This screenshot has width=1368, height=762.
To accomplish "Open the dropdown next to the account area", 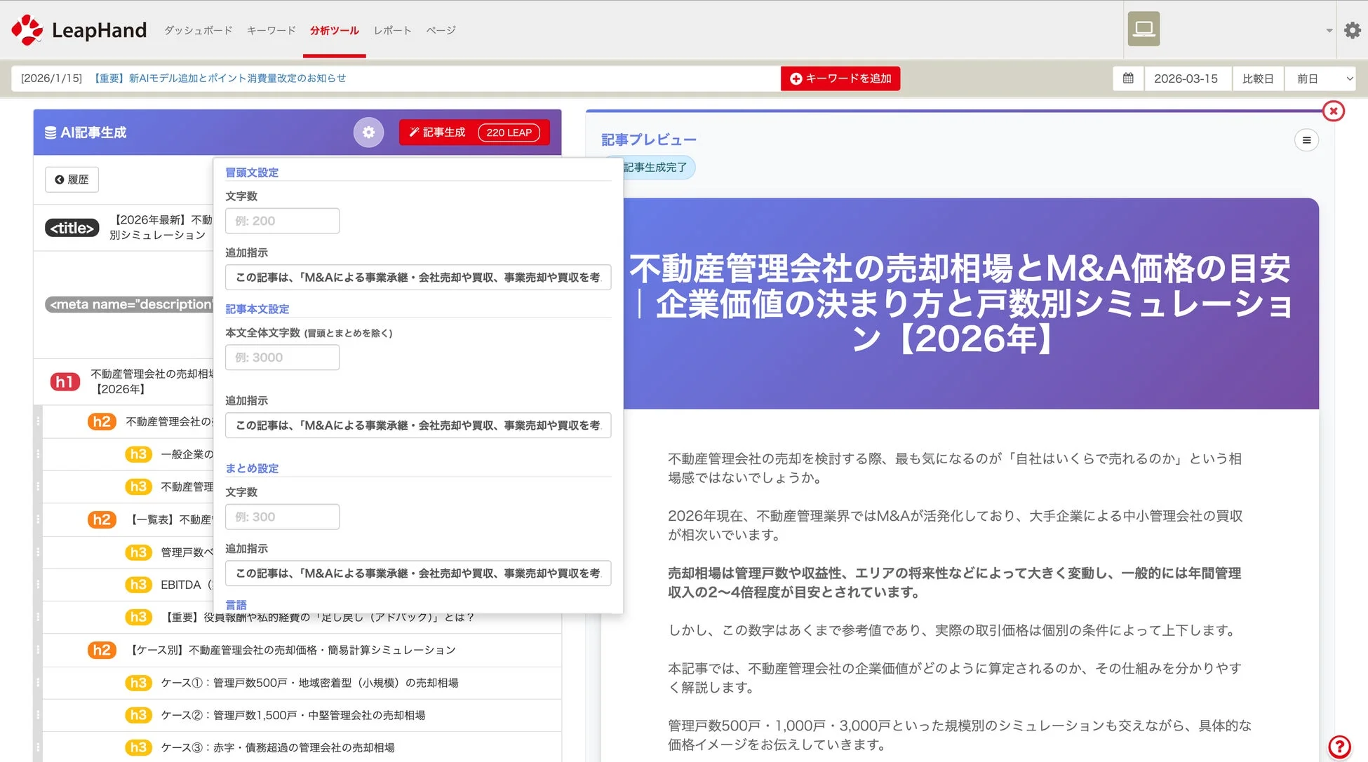I will pyautogui.click(x=1328, y=30).
